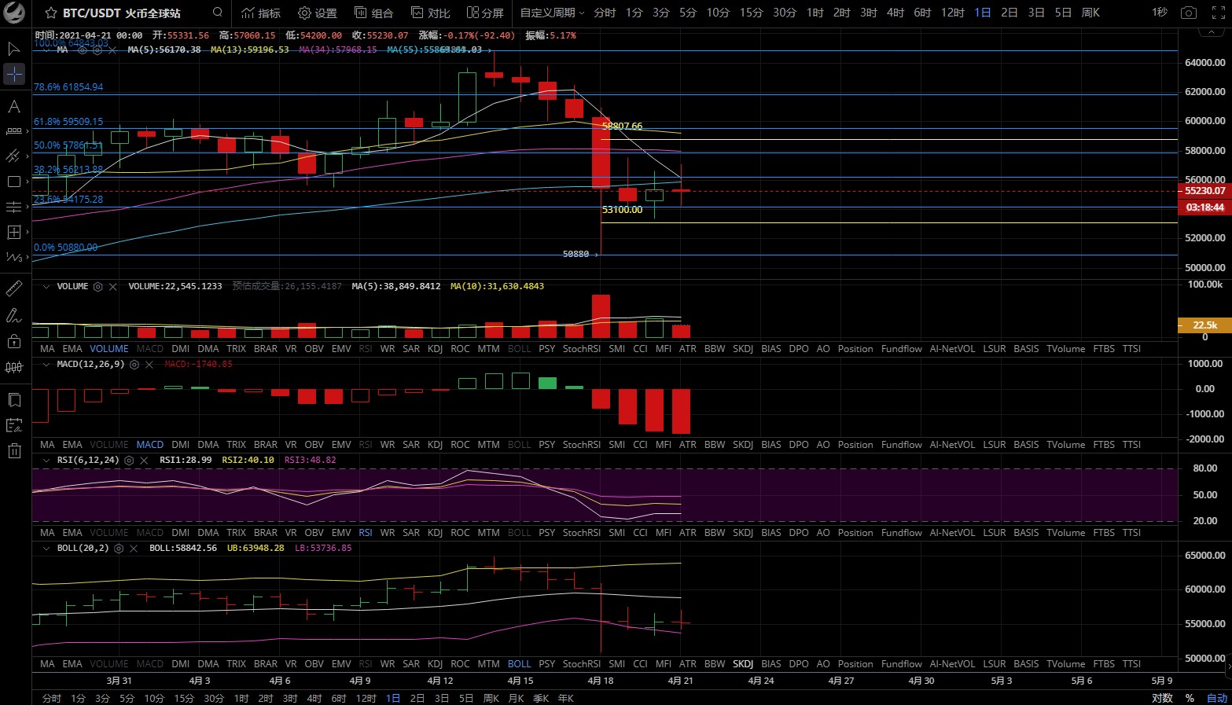Select the arrow cursor tool
This screenshot has height=705, width=1232.
click(14, 49)
